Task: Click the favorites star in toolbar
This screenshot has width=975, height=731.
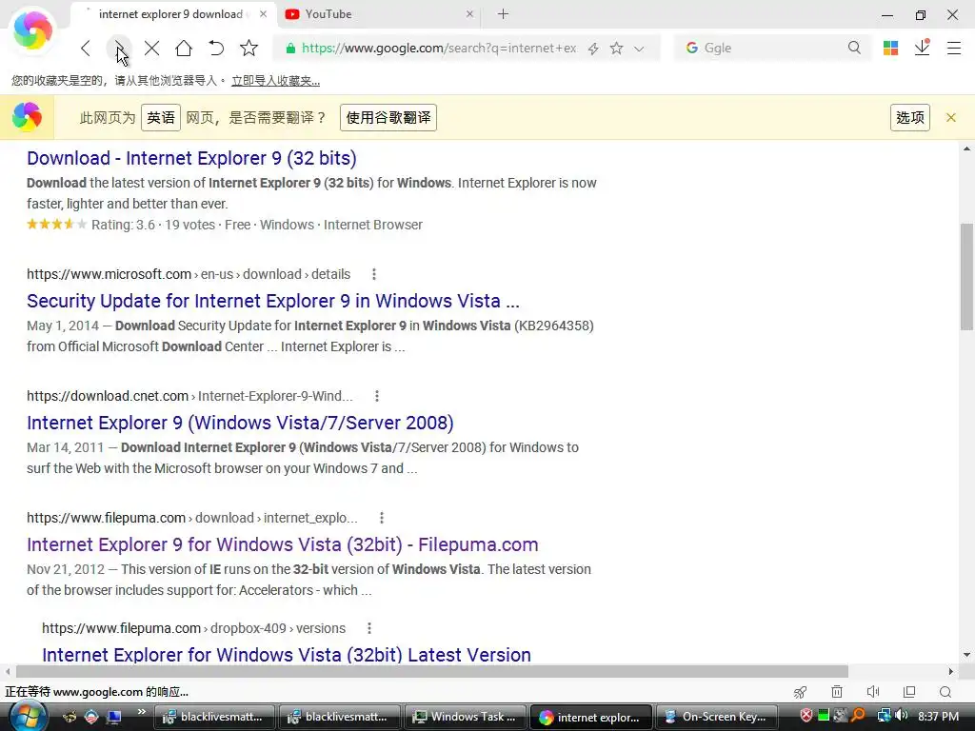Action: (x=249, y=48)
